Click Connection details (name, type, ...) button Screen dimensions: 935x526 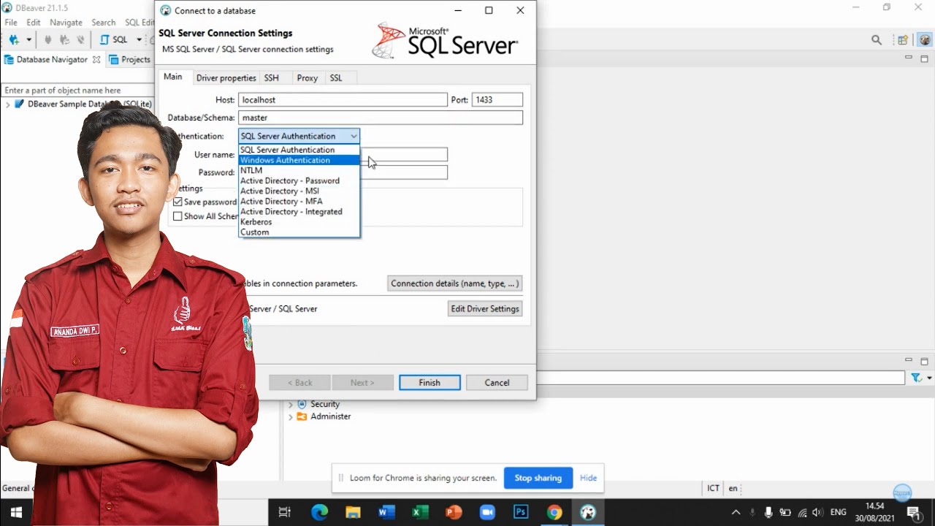454,283
